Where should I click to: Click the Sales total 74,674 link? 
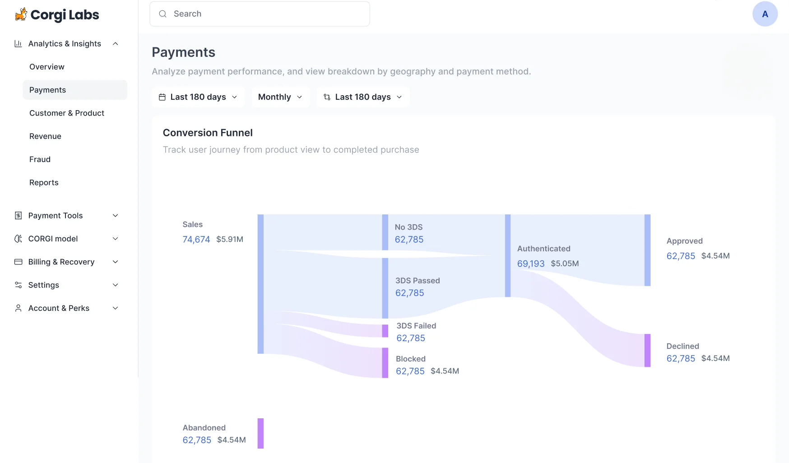pos(196,239)
